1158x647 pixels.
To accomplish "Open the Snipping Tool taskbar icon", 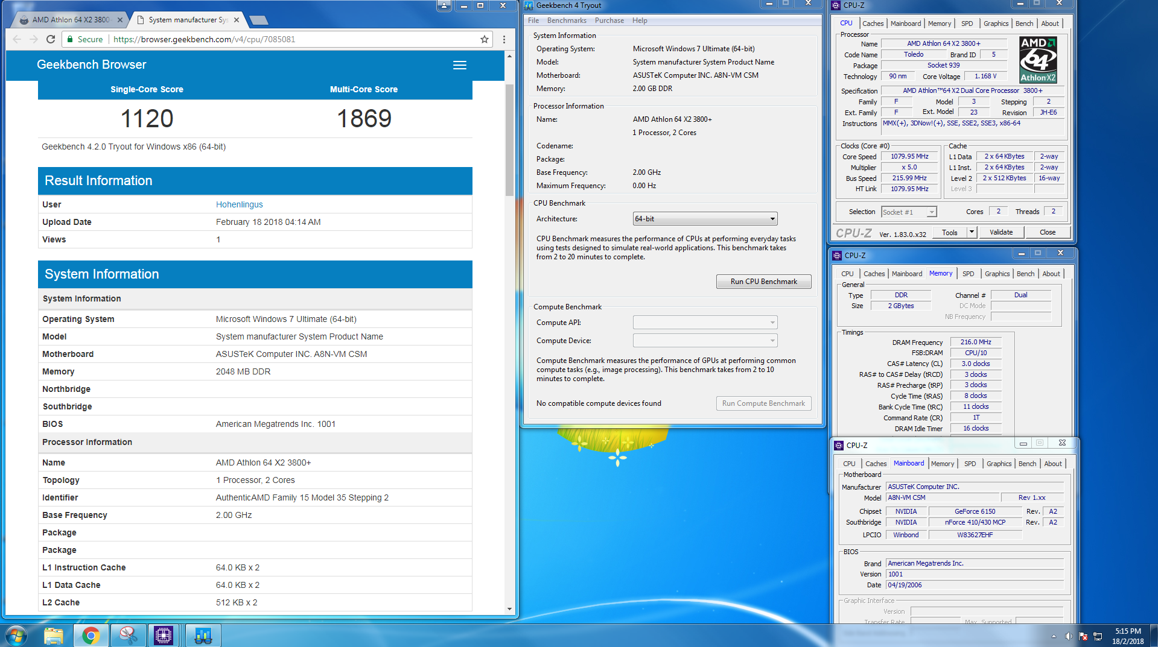I will point(127,636).
